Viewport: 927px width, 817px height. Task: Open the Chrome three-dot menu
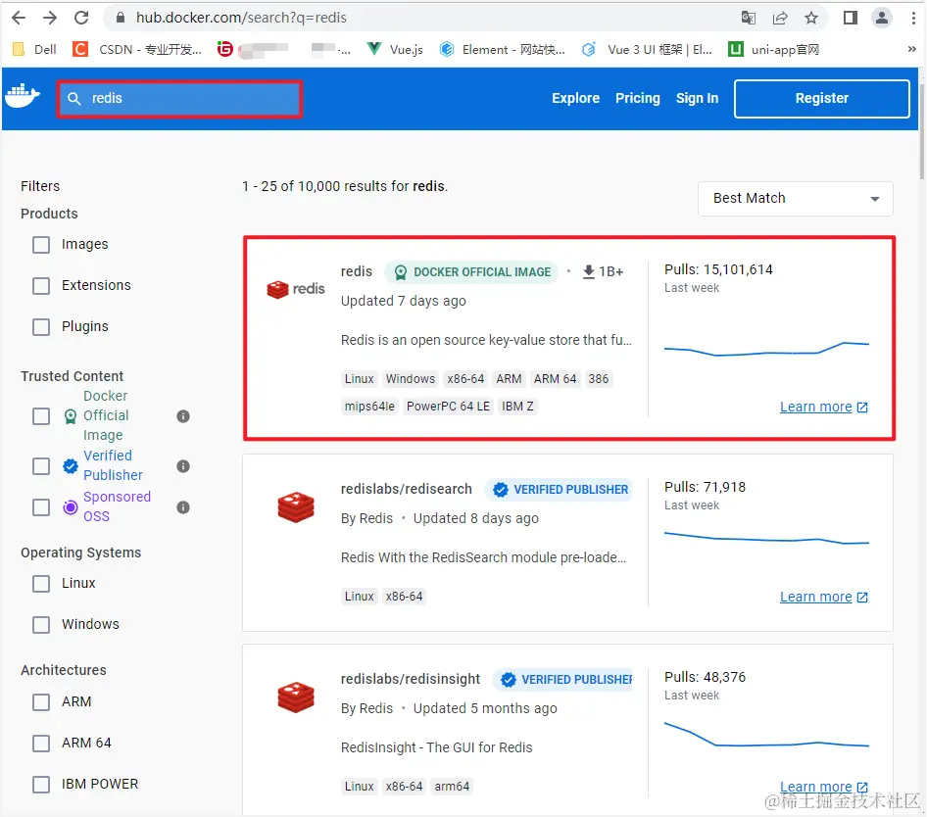coord(913,18)
